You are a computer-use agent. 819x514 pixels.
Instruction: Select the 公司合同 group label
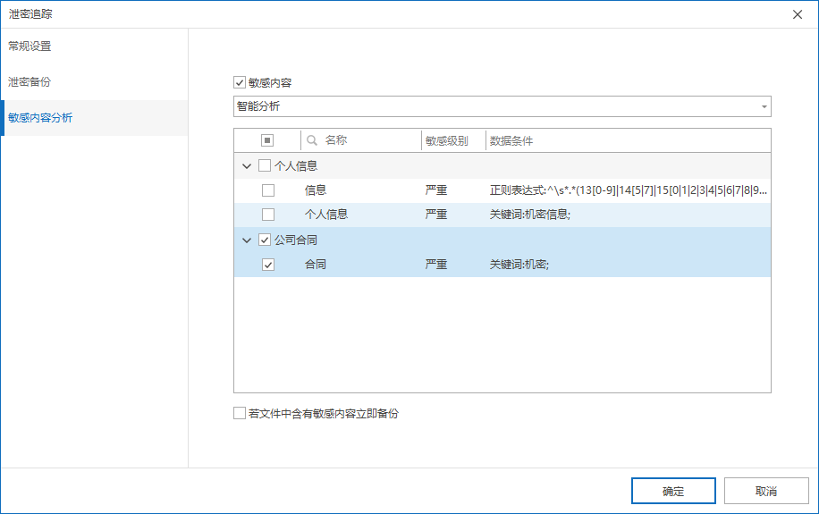pyautogui.click(x=296, y=240)
